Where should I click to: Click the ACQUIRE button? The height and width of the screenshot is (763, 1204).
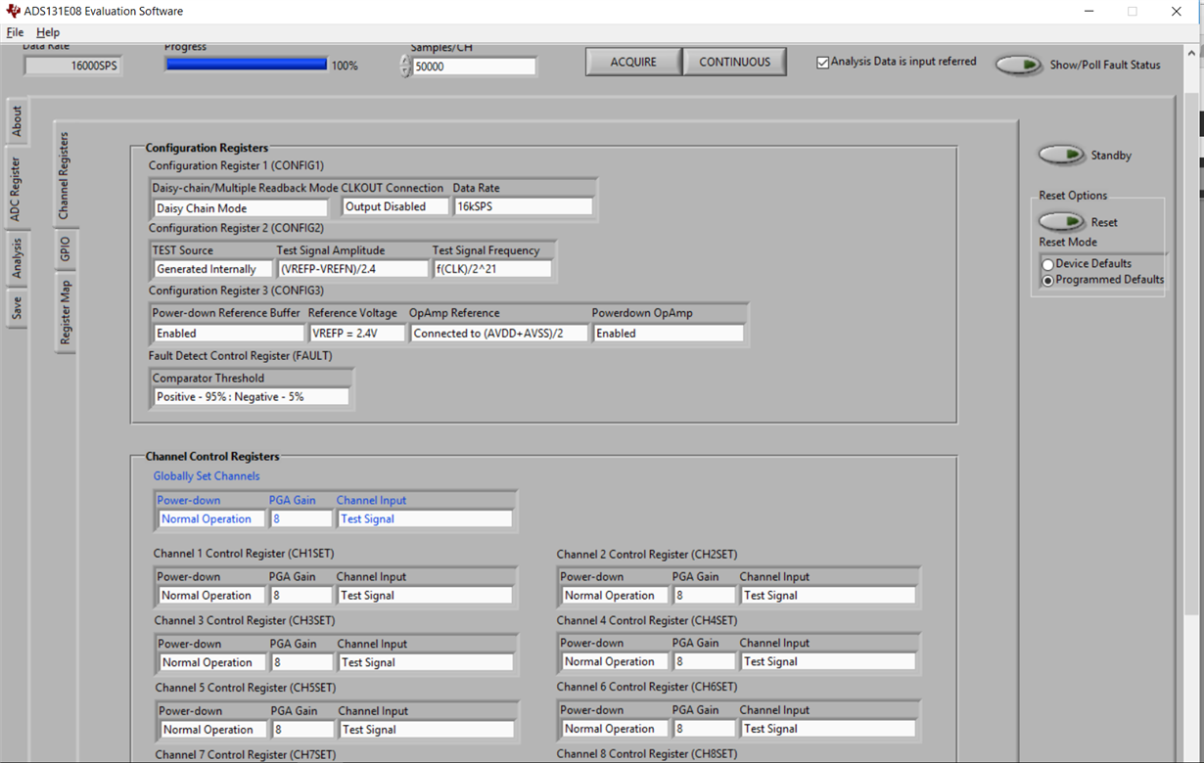[x=633, y=62]
